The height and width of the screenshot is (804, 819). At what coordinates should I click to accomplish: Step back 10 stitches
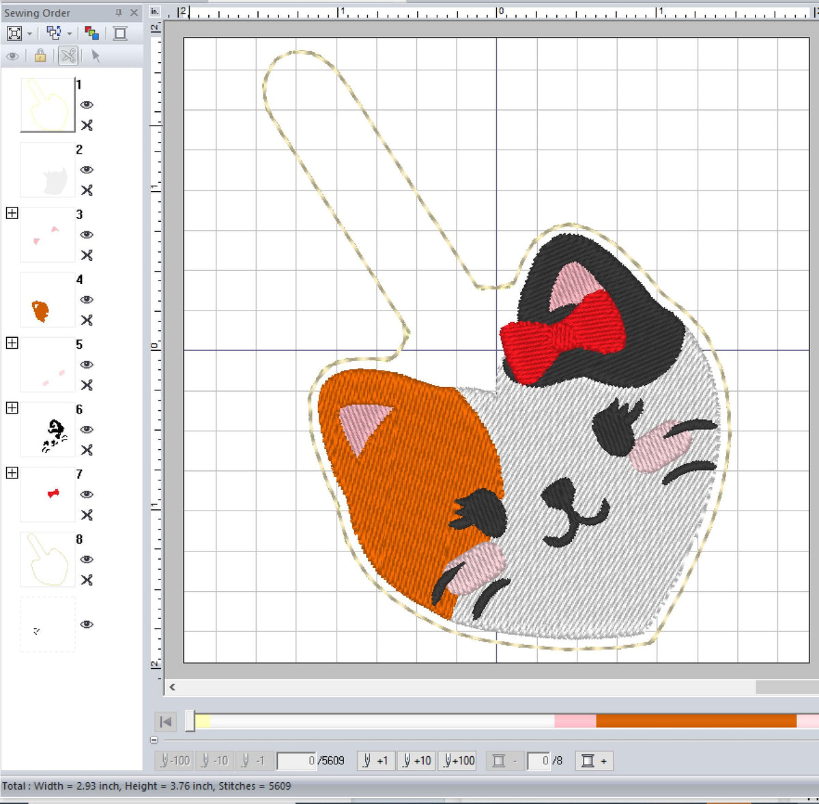pos(214,760)
